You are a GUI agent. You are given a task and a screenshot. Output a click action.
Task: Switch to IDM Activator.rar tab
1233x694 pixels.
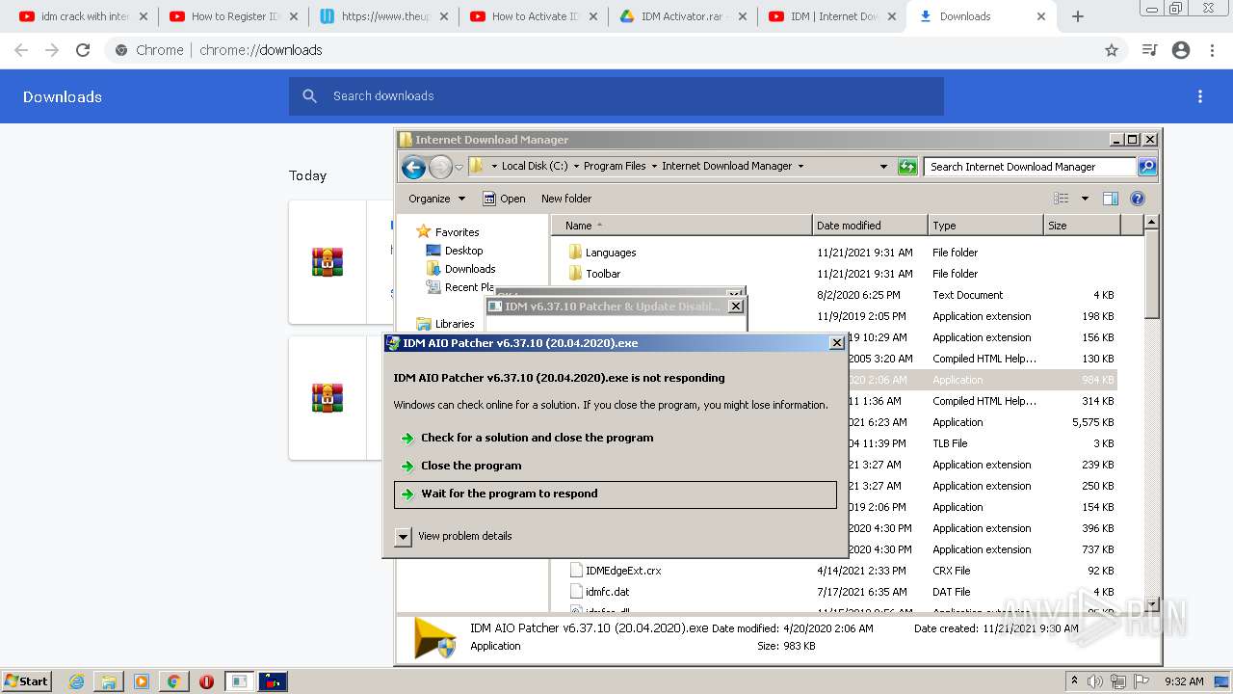tap(685, 16)
